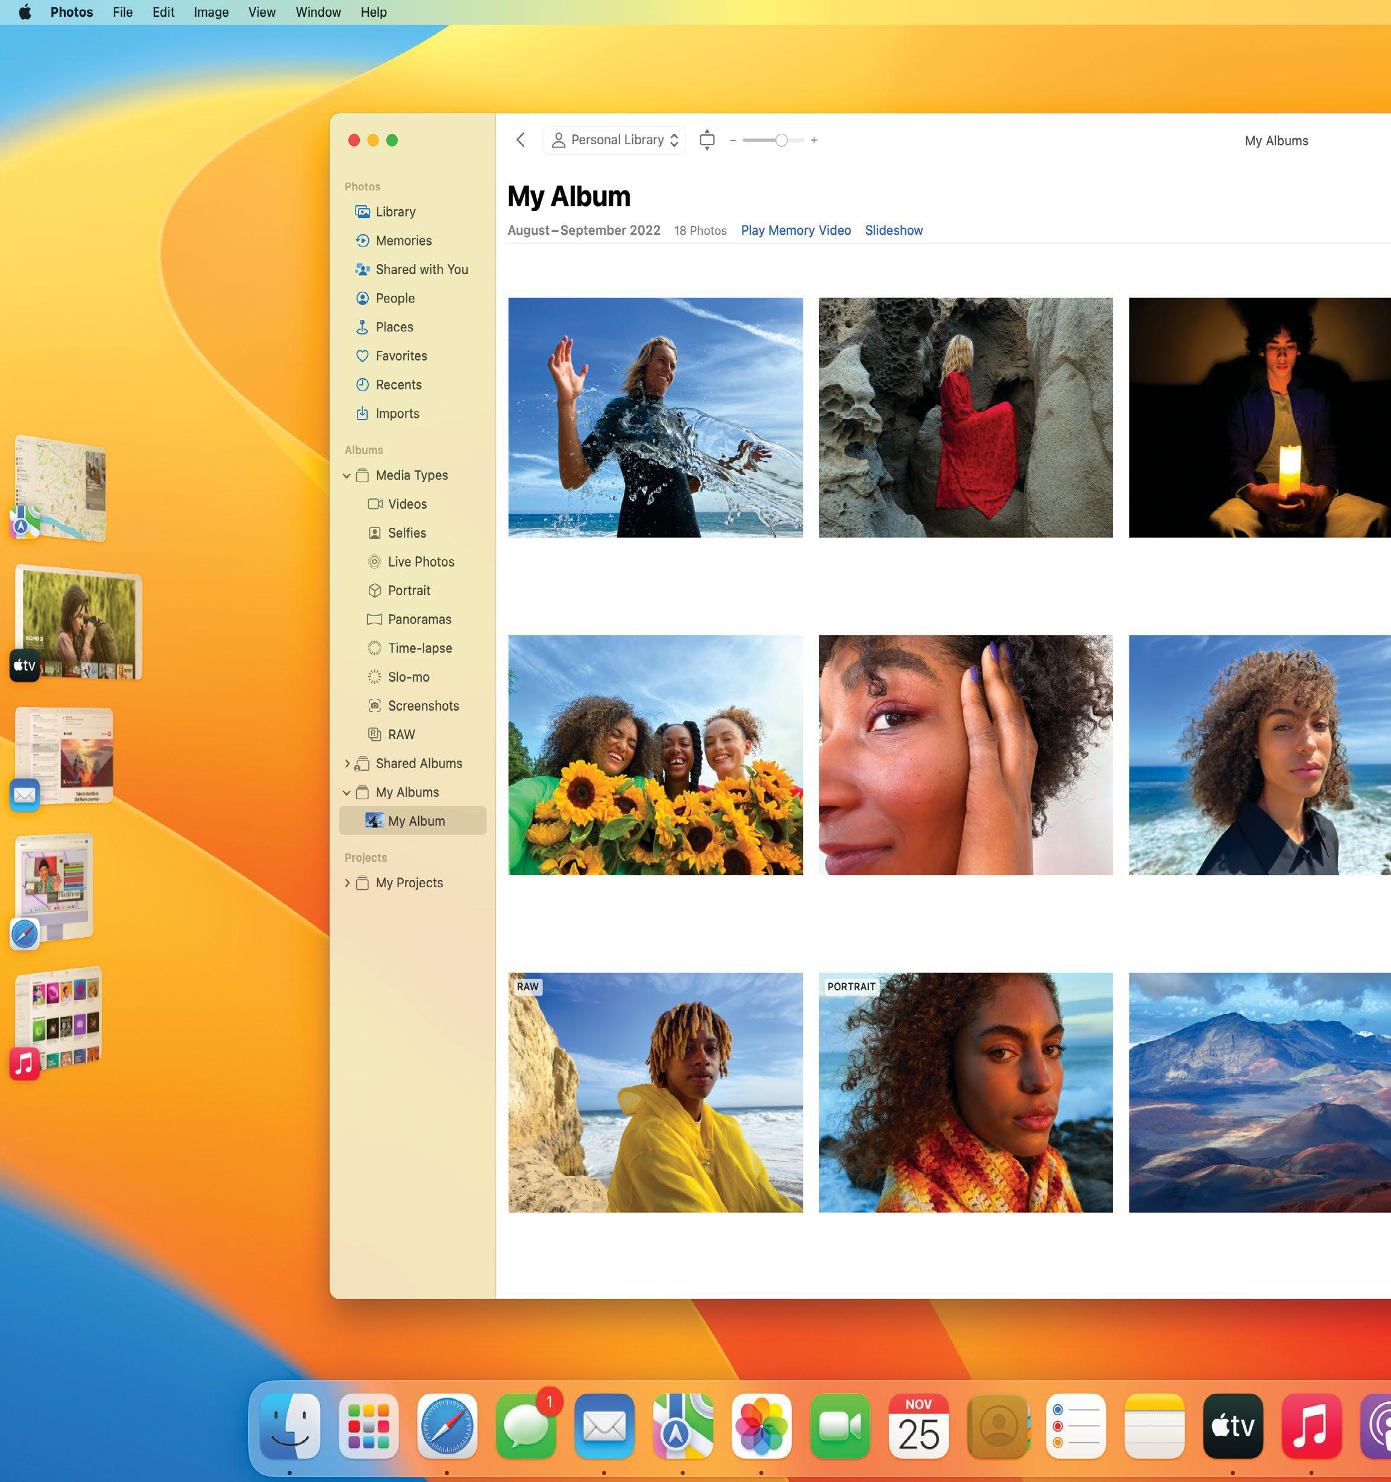The image size is (1391, 1482).
Task: Zoom in with the plus button
Action: pyautogui.click(x=814, y=140)
